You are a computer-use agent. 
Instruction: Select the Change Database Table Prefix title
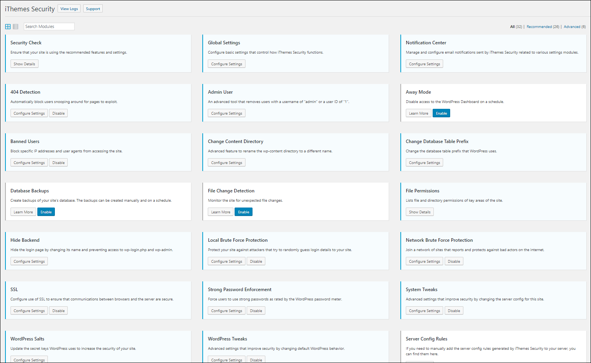pos(437,141)
